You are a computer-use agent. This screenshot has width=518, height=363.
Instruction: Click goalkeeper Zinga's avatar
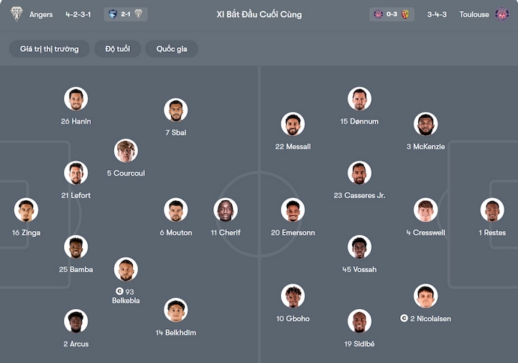tap(26, 210)
